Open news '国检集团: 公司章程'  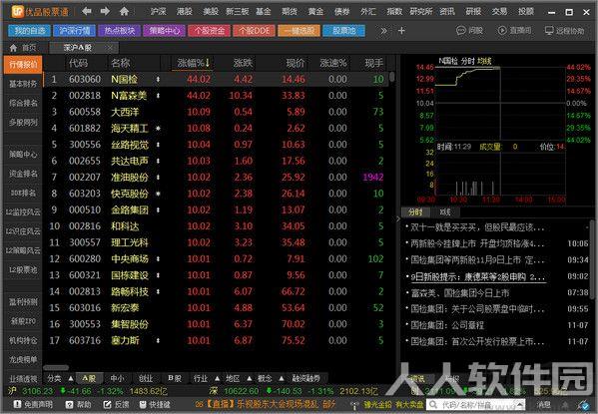[447, 325]
